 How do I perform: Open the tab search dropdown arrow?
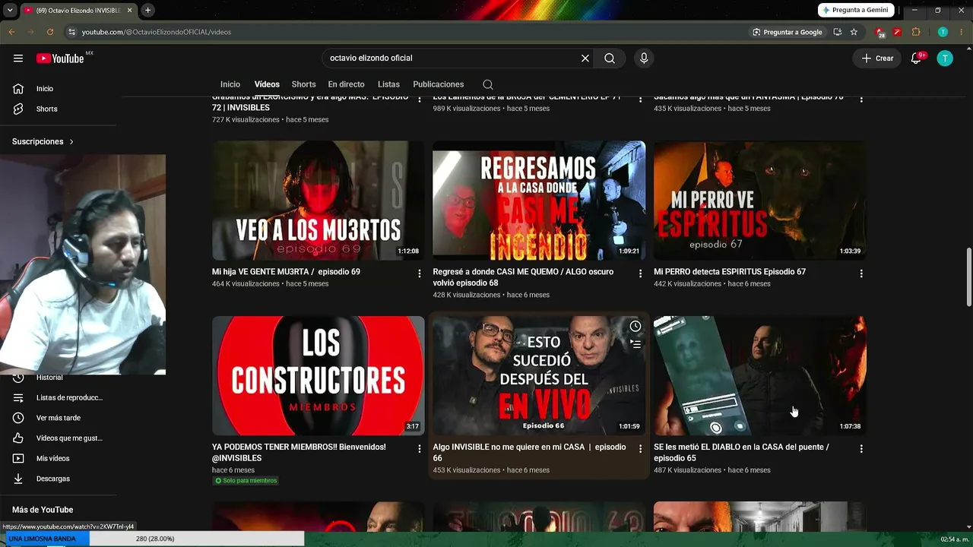pyautogui.click(x=11, y=10)
